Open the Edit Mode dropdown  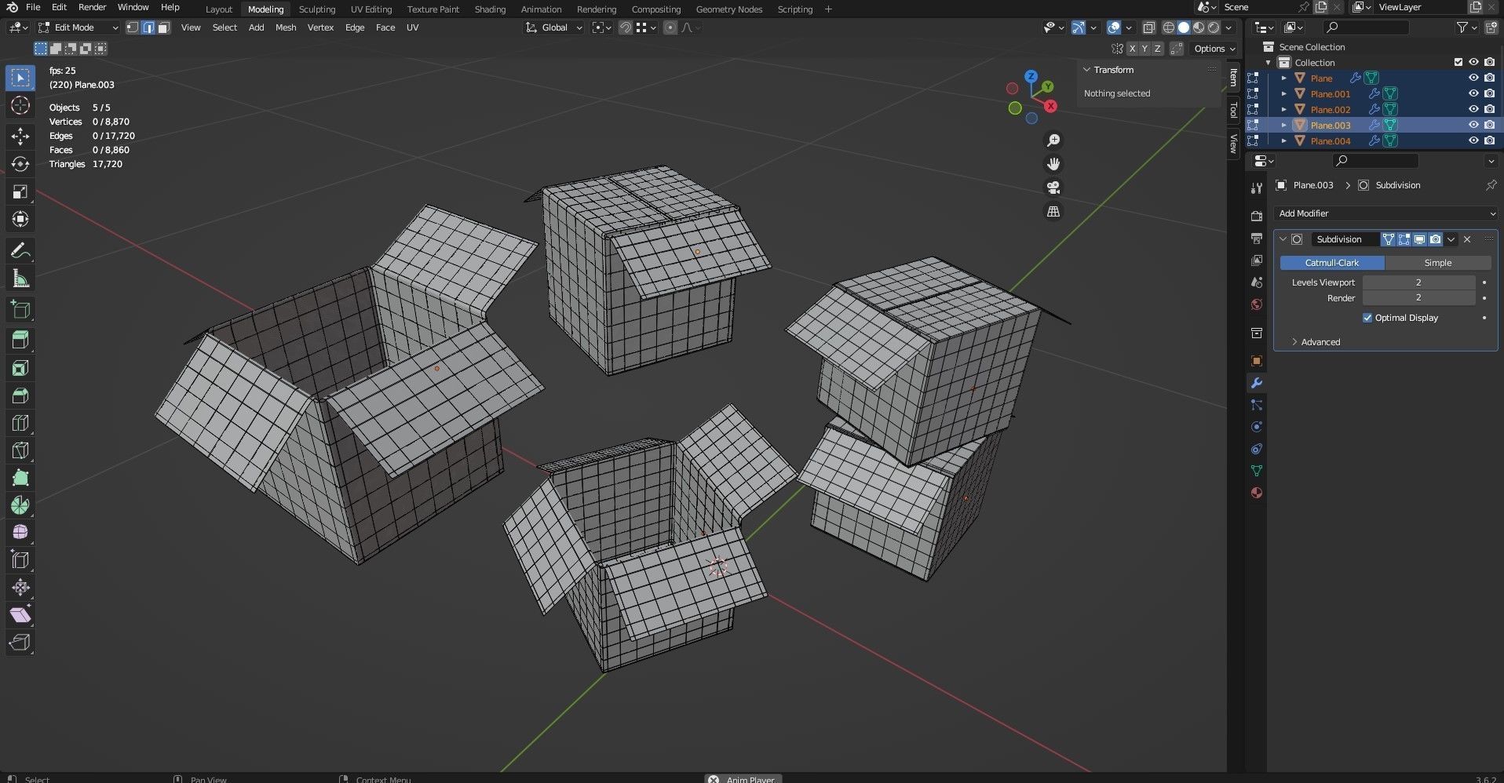coord(78,27)
